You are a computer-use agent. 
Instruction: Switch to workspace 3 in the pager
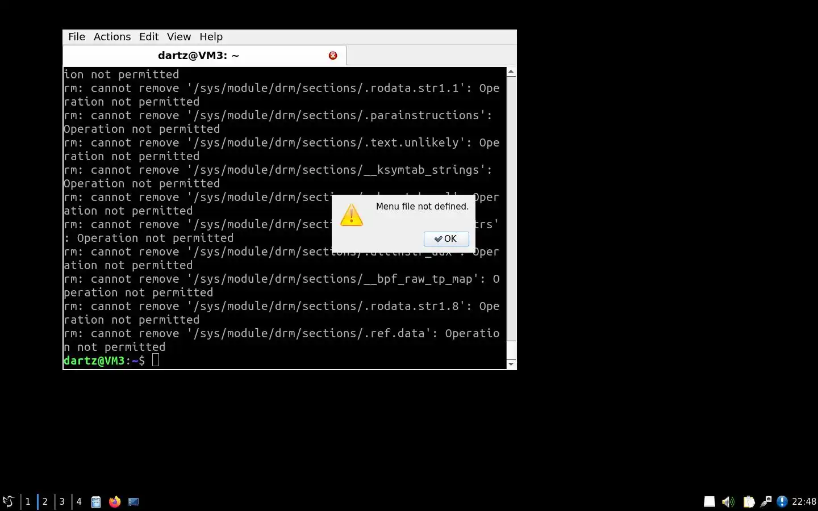coord(62,501)
